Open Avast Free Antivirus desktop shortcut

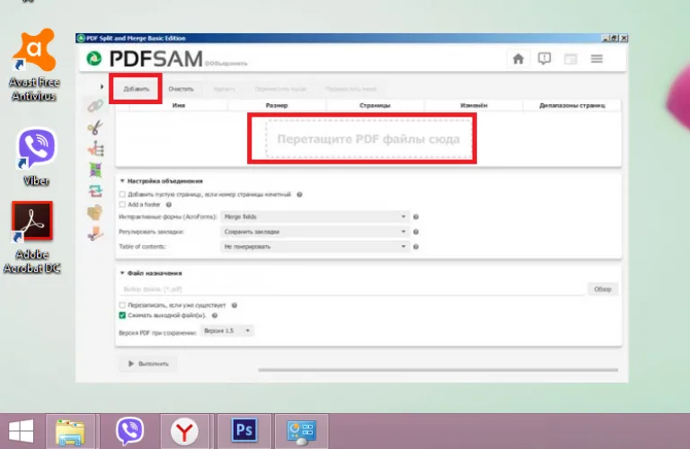point(34,64)
